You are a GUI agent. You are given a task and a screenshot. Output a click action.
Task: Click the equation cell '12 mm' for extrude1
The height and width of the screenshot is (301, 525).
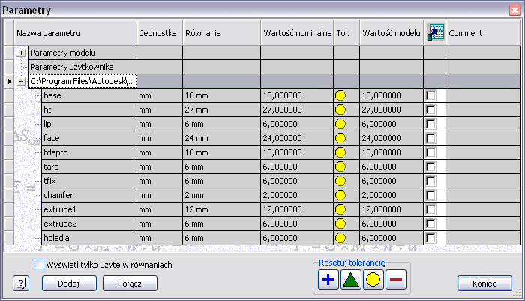click(x=221, y=209)
